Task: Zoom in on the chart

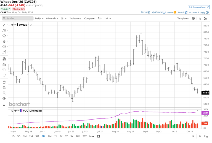Action: point(4,88)
